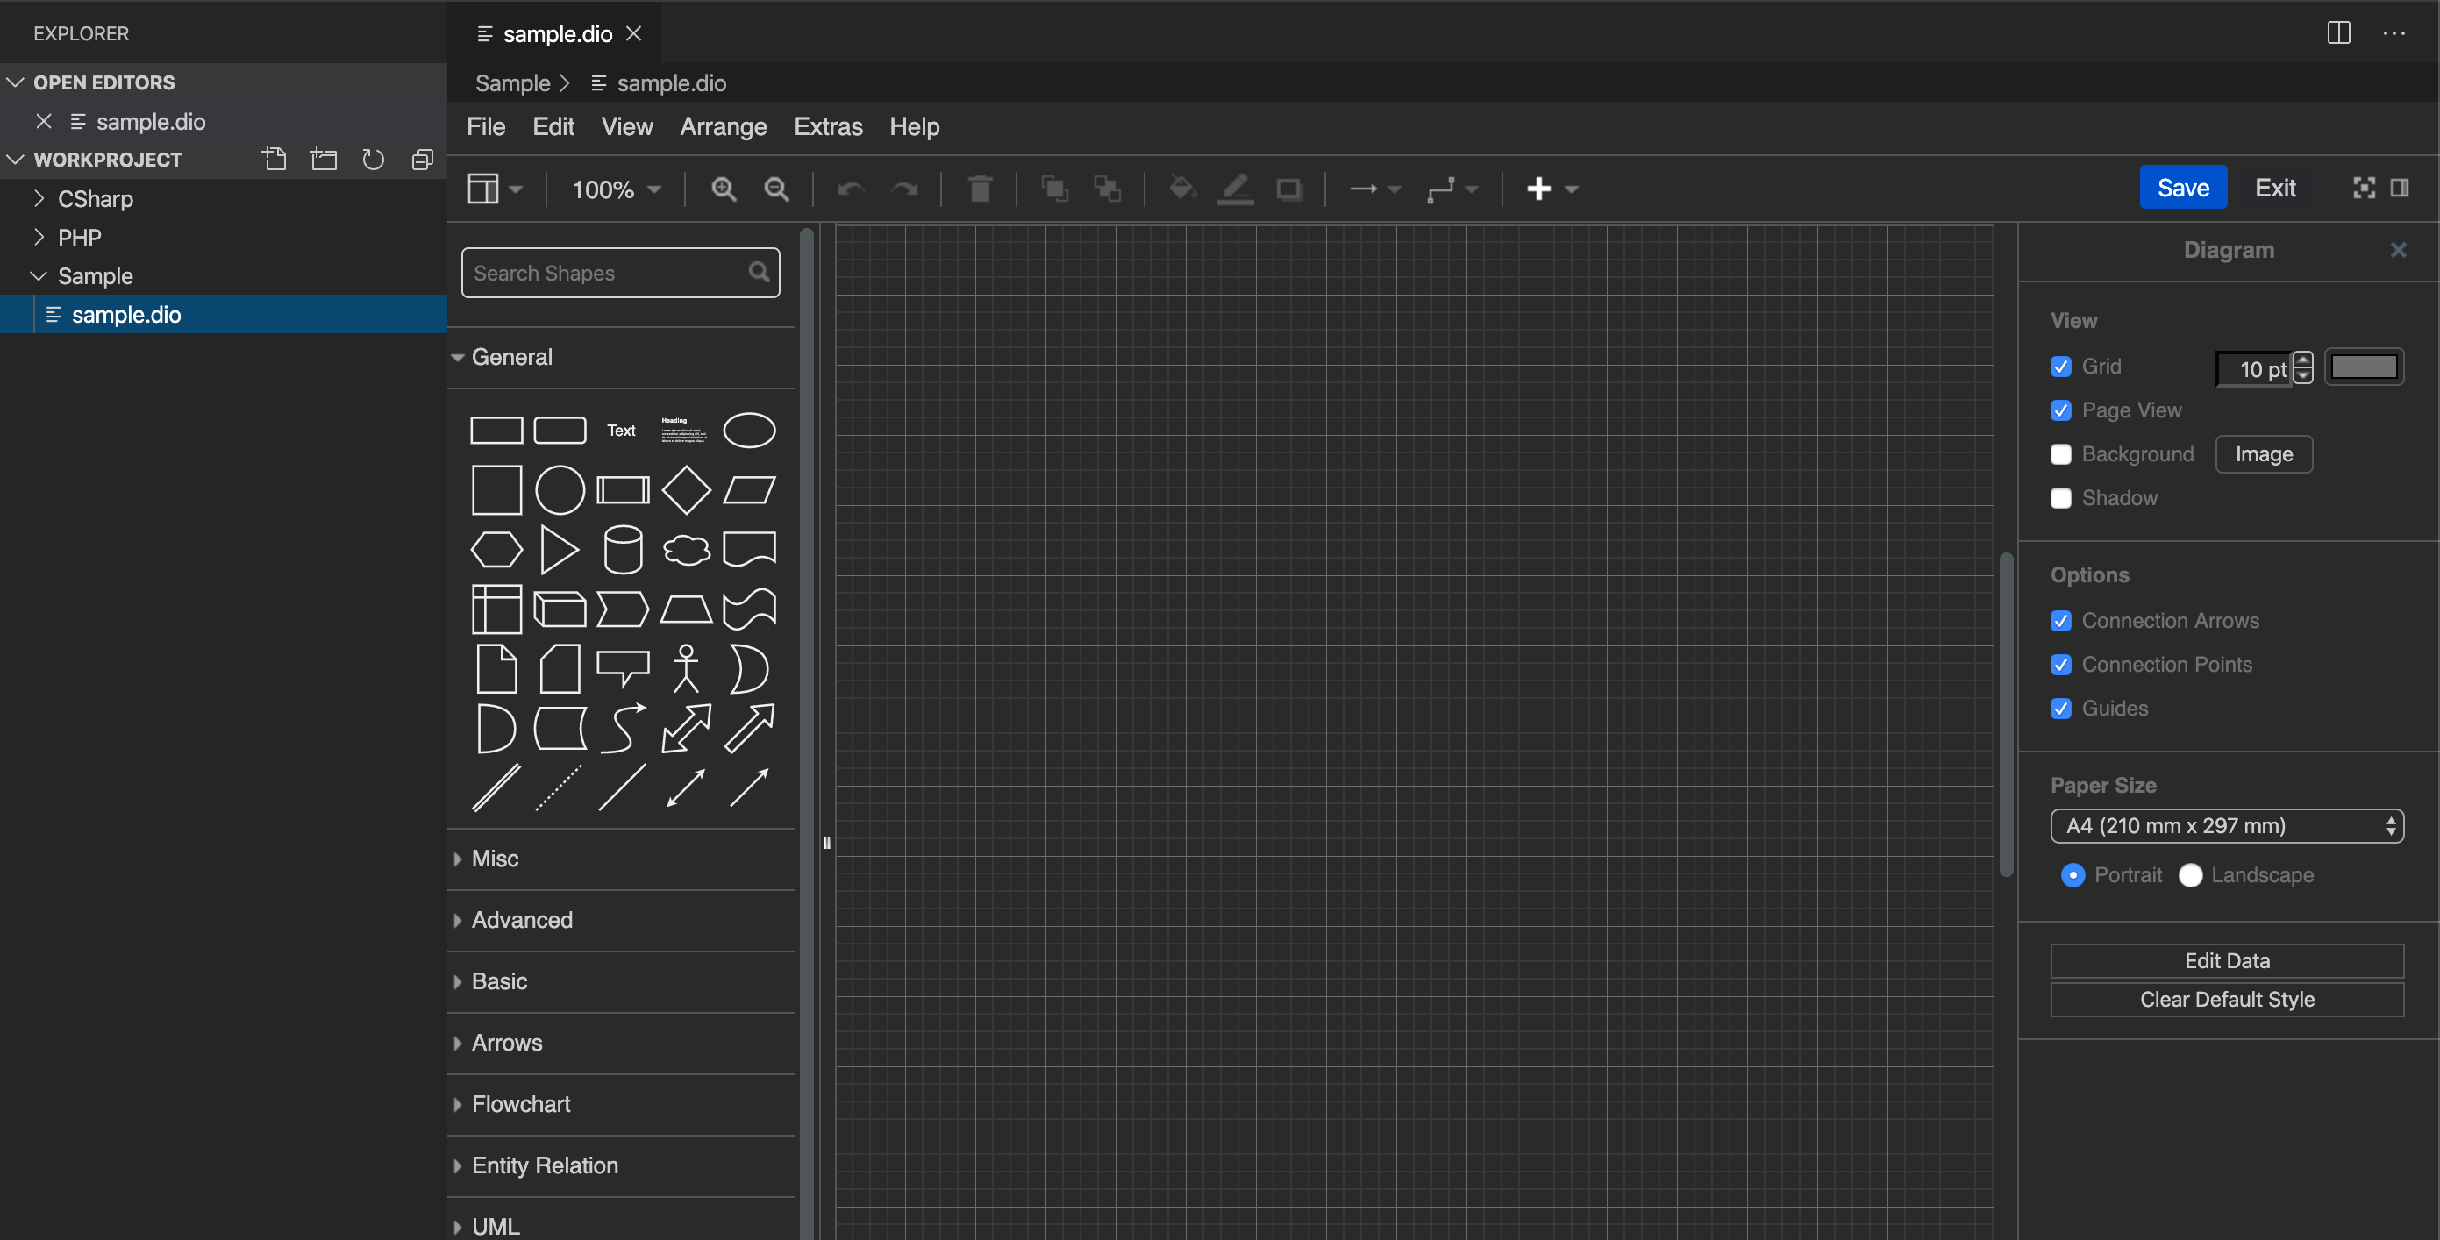Click the New File icon in explorer
The image size is (2440, 1240).
[274, 159]
